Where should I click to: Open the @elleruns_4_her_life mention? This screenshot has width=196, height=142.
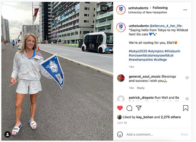[166, 26]
